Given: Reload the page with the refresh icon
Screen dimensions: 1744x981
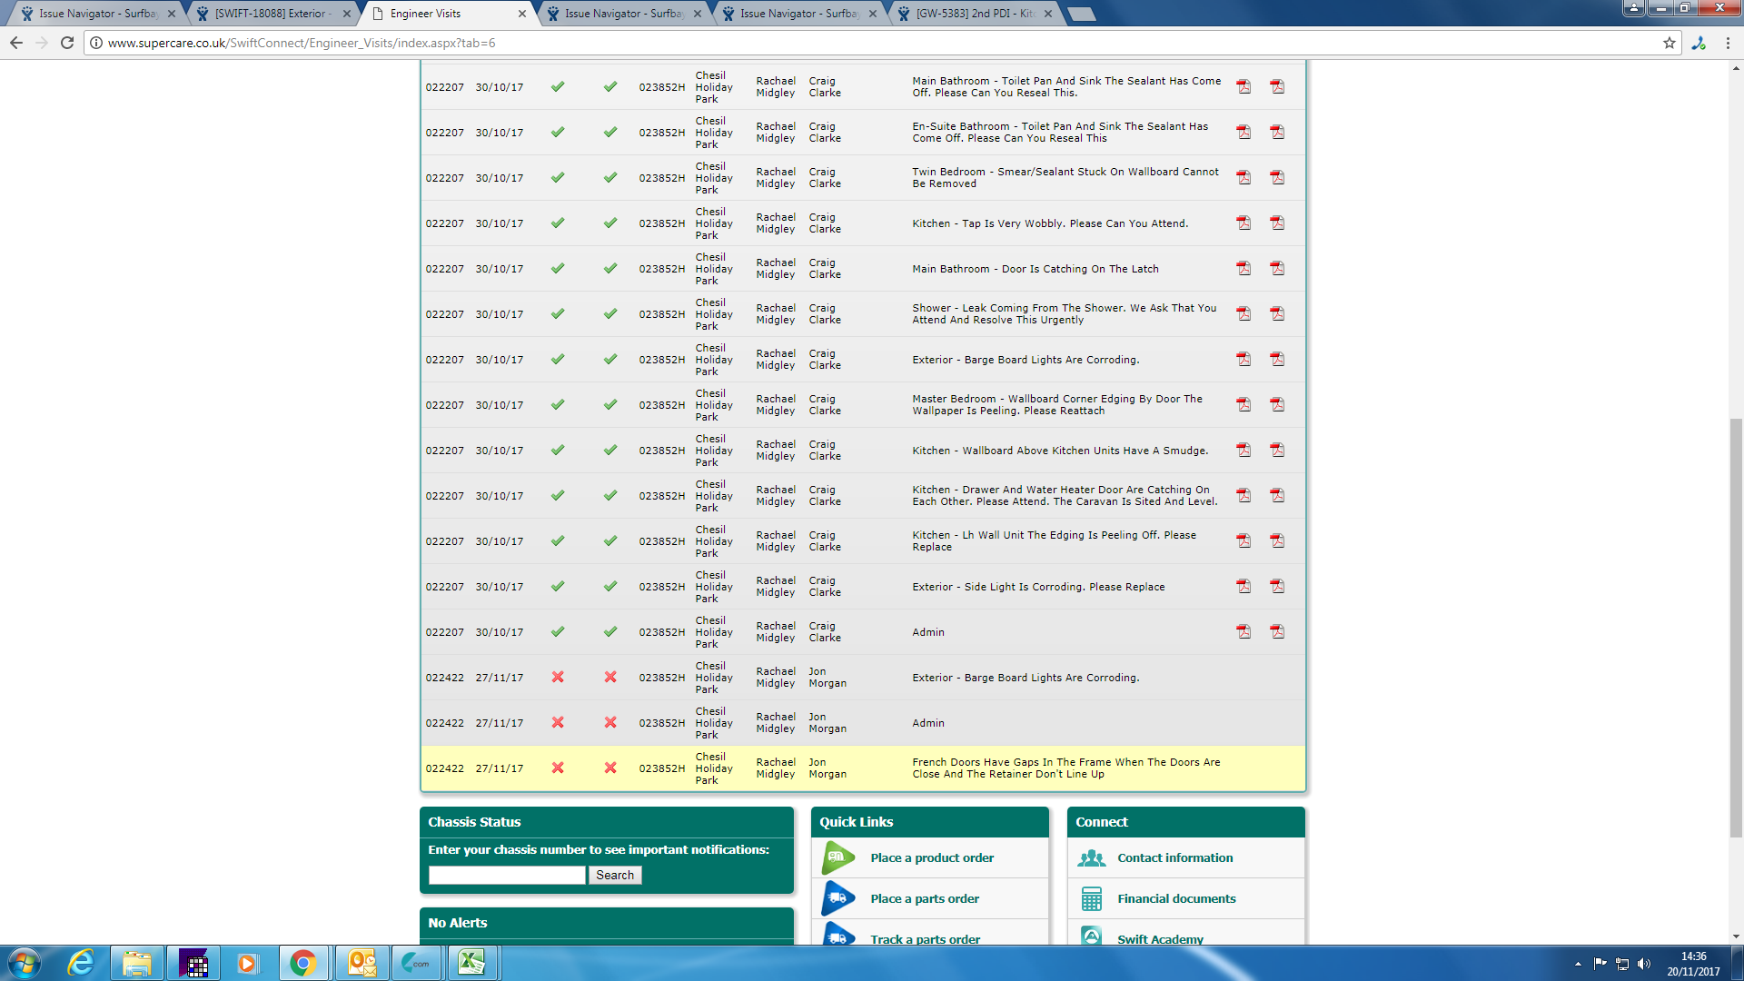Looking at the screenshot, I should [x=67, y=43].
